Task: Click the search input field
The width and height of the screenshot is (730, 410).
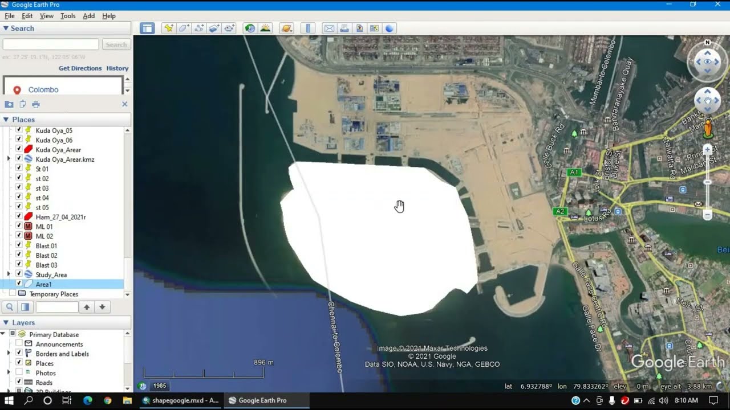Action: point(51,44)
